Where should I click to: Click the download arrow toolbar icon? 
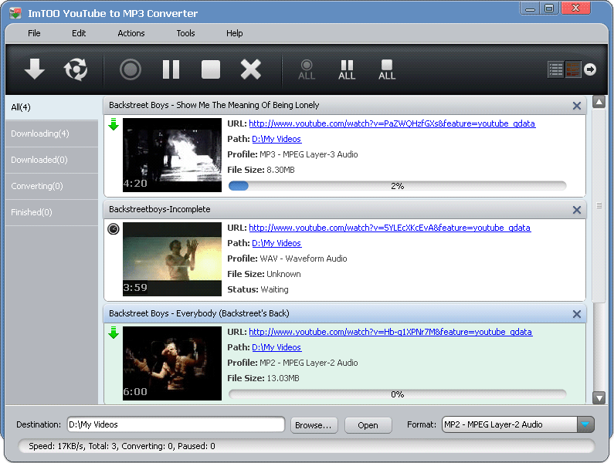tap(35, 69)
